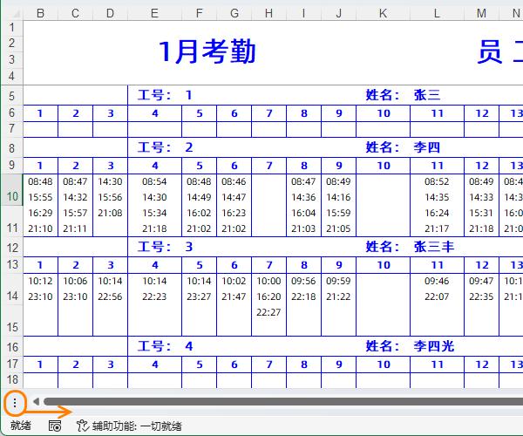Screen dimensions: 523x436
Task: Click cell starting with 09:46 in column L
Action: tap(437, 304)
